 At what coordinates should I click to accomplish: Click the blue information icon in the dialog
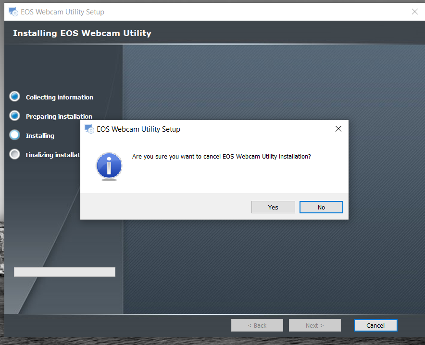pos(109,166)
